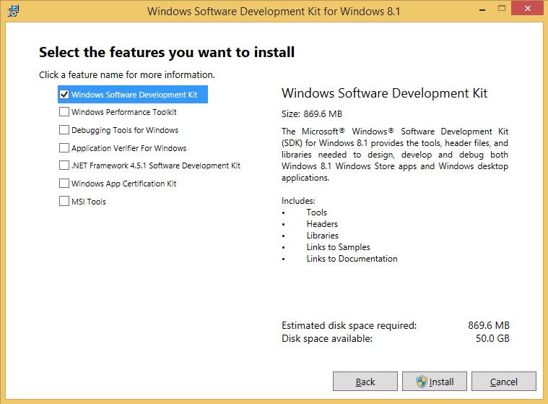This screenshot has width=548, height=404.
Task: Enable Windows Performance Toolkit checkbox
Action: tap(64, 112)
